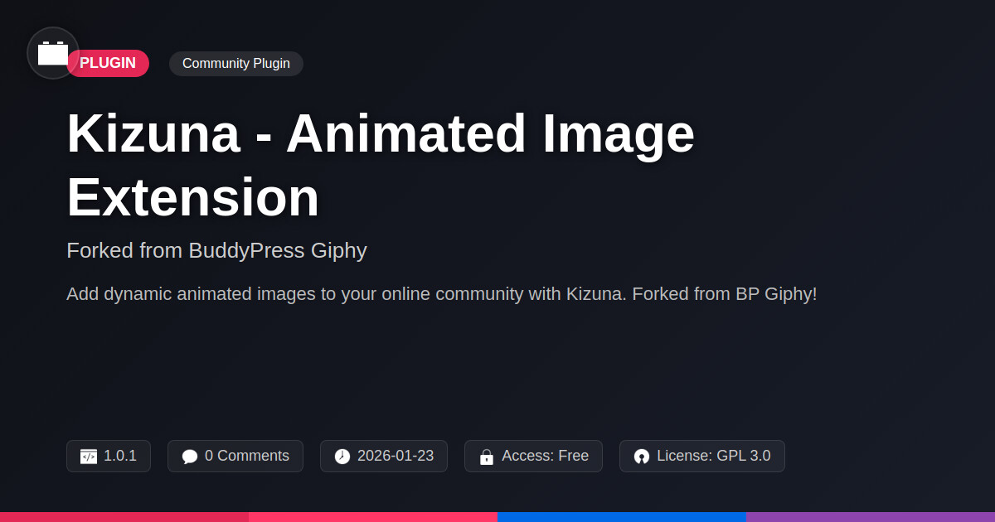This screenshot has height=522, width=995.
Task: Select the plugin description text
Action: tap(441, 294)
